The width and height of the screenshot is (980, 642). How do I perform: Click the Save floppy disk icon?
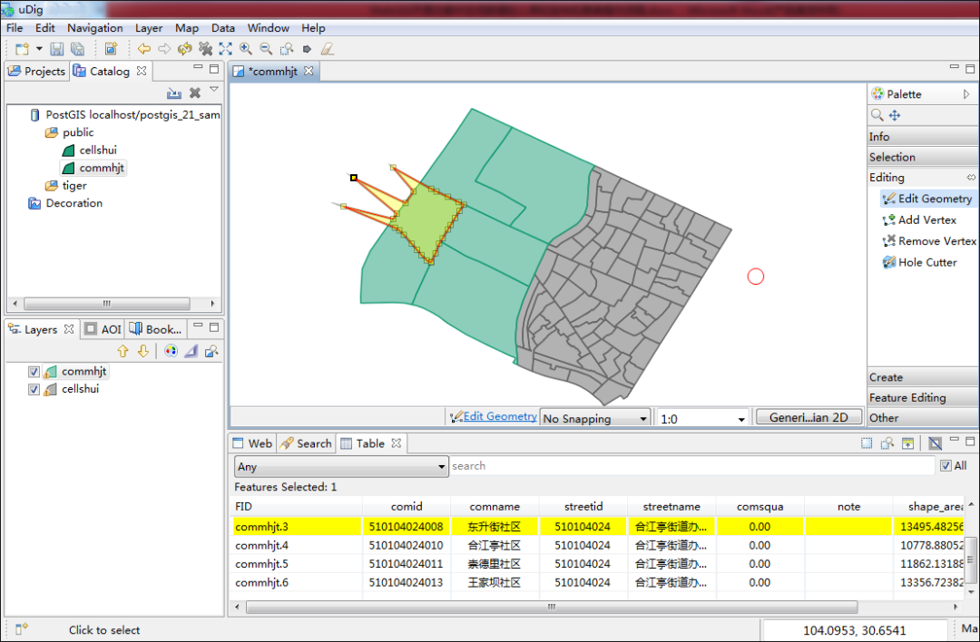coord(57,49)
